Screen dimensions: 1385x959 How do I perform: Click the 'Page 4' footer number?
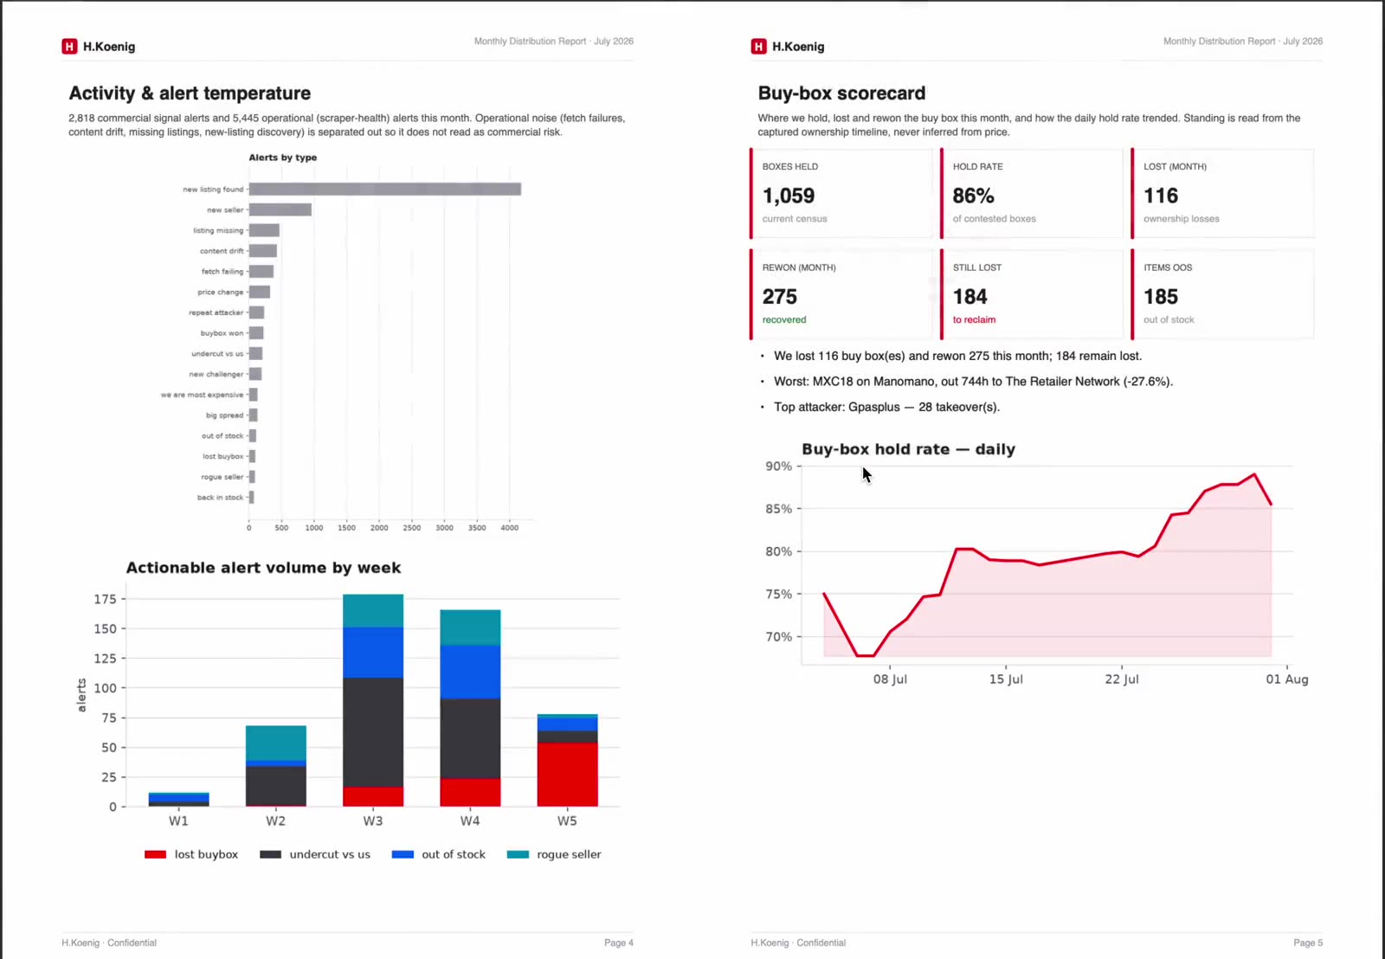click(619, 943)
